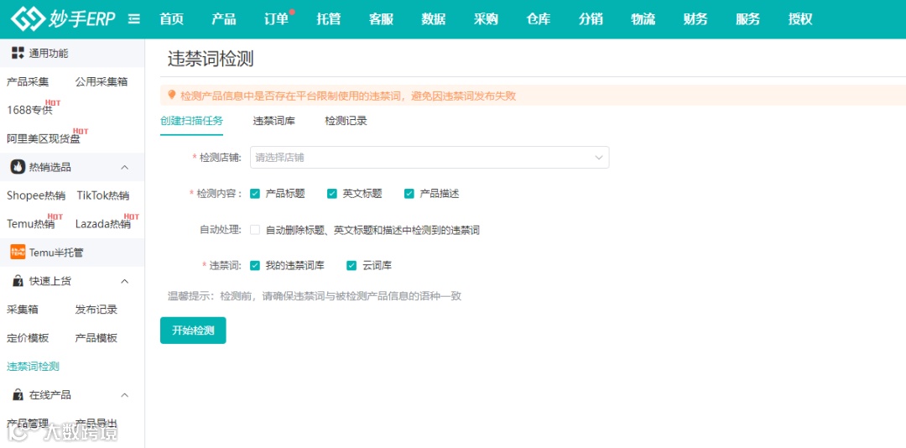
Task: Open 发布记录 in sidebar
Action: coord(96,310)
